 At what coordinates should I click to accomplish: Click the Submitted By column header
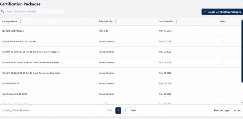(106, 21)
